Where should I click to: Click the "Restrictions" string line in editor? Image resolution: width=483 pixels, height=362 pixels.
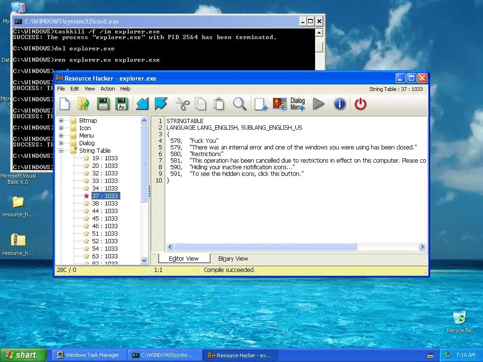coord(197,154)
